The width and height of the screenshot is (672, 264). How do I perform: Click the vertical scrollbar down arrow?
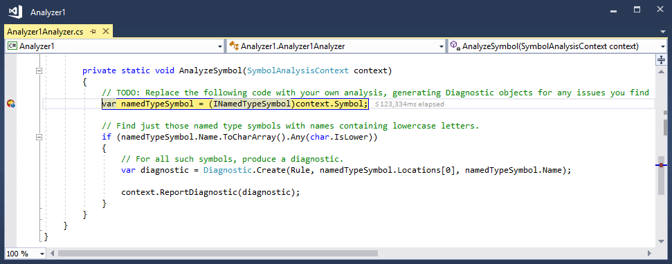pyautogui.click(x=662, y=241)
